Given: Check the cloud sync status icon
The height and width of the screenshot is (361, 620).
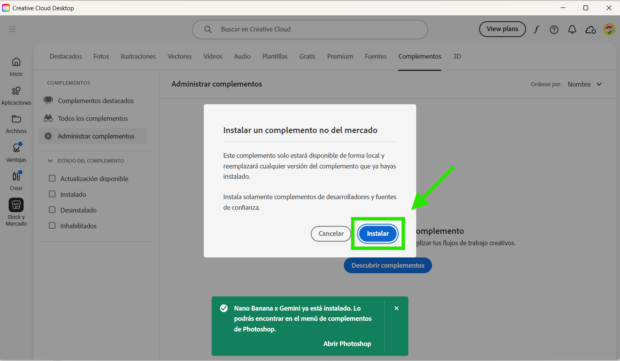Looking at the screenshot, I should [x=590, y=30].
